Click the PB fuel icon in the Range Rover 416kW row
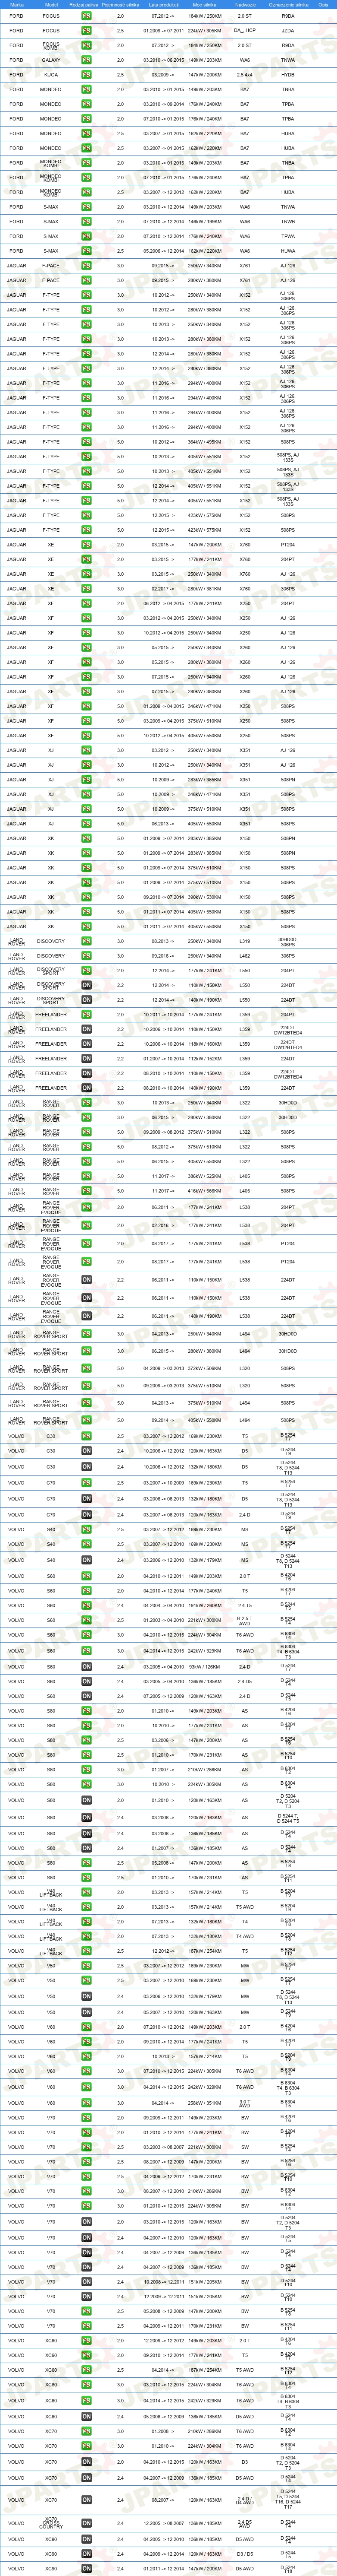Viewport: 337px width, 2576px height. click(87, 1191)
